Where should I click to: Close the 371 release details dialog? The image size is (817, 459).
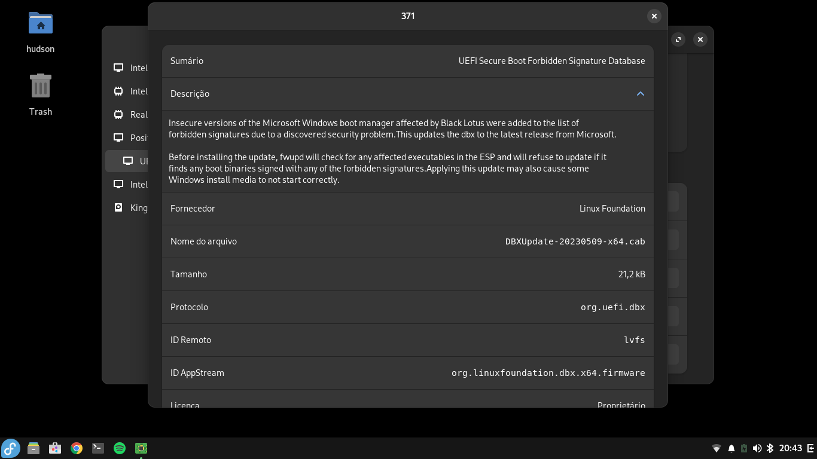[x=654, y=16]
